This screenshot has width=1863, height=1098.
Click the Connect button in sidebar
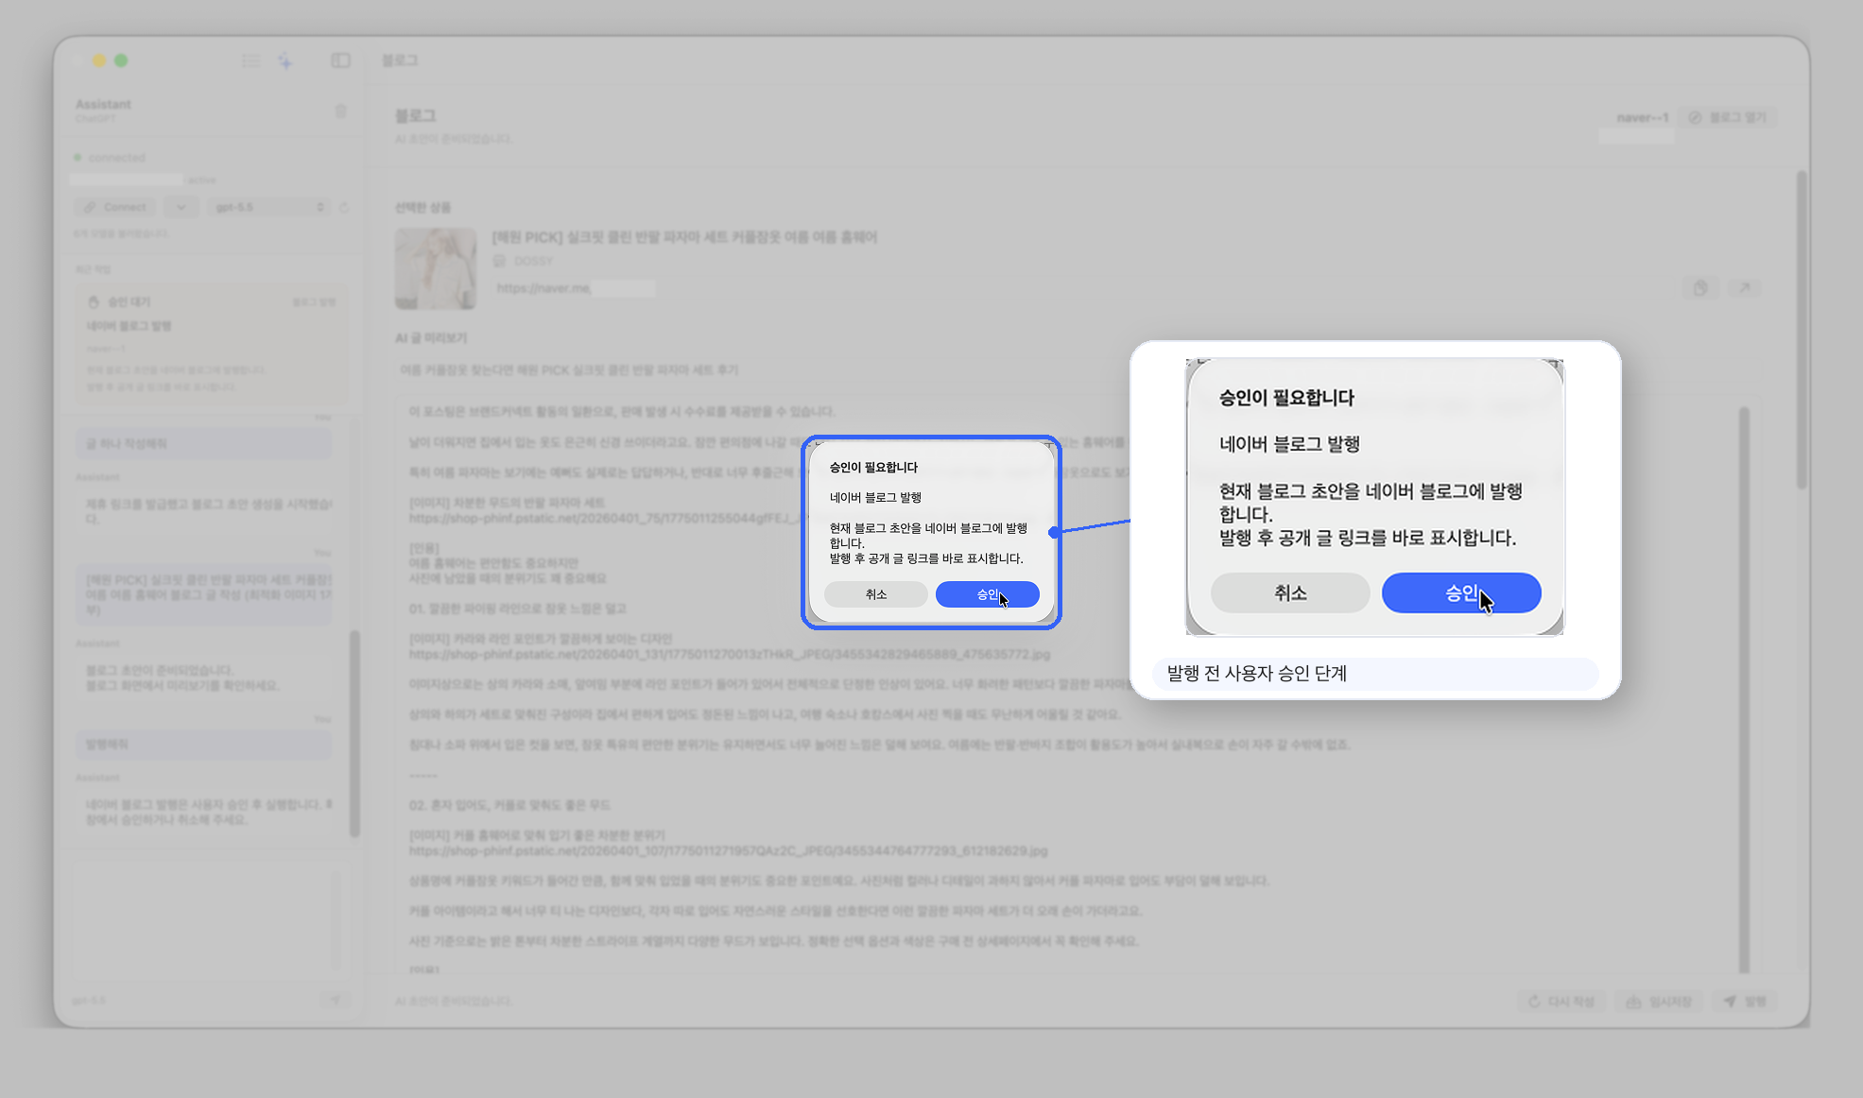[116, 207]
